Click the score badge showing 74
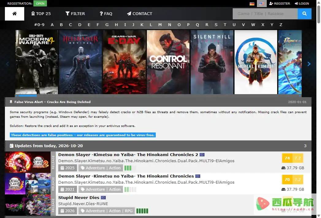The image size is (321, 218). [287, 158]
